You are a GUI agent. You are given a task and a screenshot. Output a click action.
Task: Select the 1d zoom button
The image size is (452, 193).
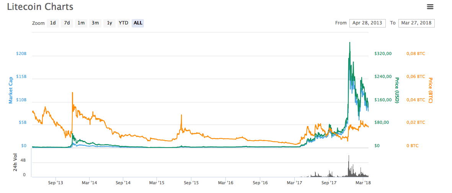click(53, 23)
